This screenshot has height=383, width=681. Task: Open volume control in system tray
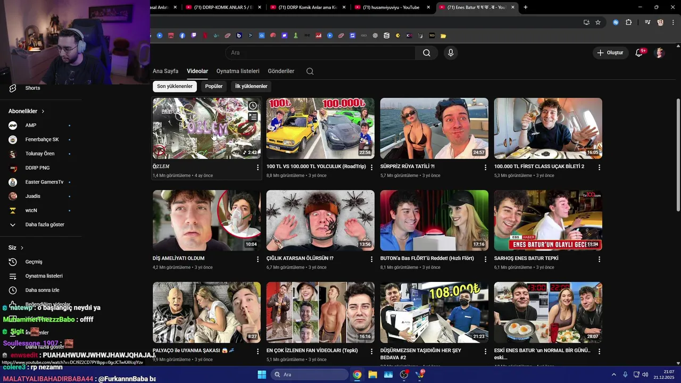click(645, 374)
